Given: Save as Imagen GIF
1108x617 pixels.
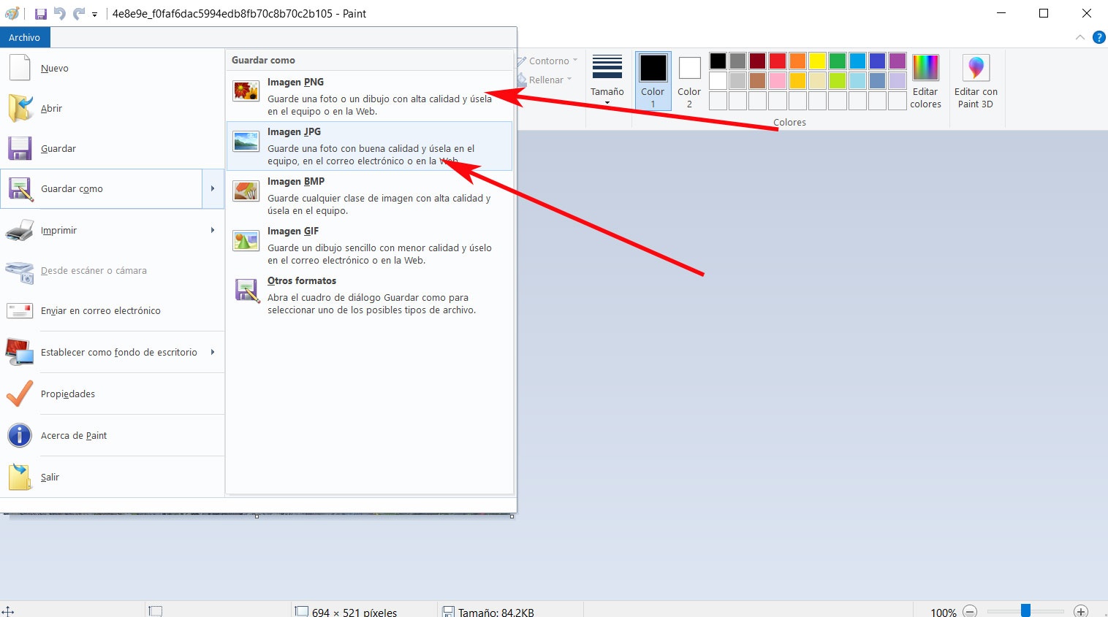Looking at the screenshot, I should [x=369, y=245].
